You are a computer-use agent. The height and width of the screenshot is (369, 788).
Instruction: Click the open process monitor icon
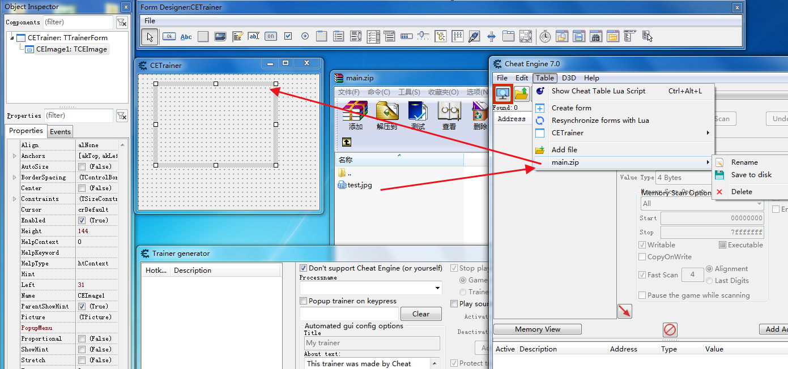tap(502, 93)
